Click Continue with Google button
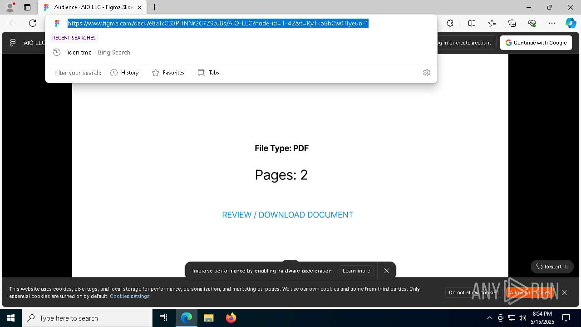 536,43
